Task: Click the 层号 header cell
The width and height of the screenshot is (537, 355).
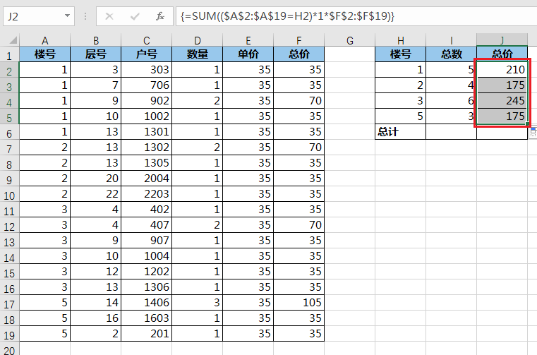Action: point(95,54)
